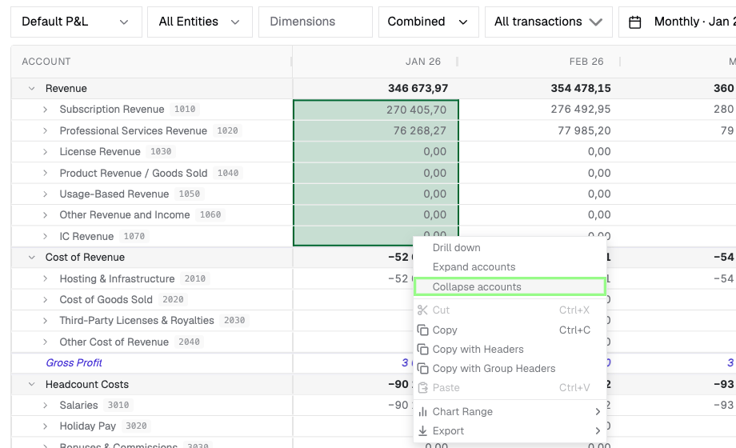Open the Export submenu arrow
Screen dimensions: 736x448
point(598,431)
